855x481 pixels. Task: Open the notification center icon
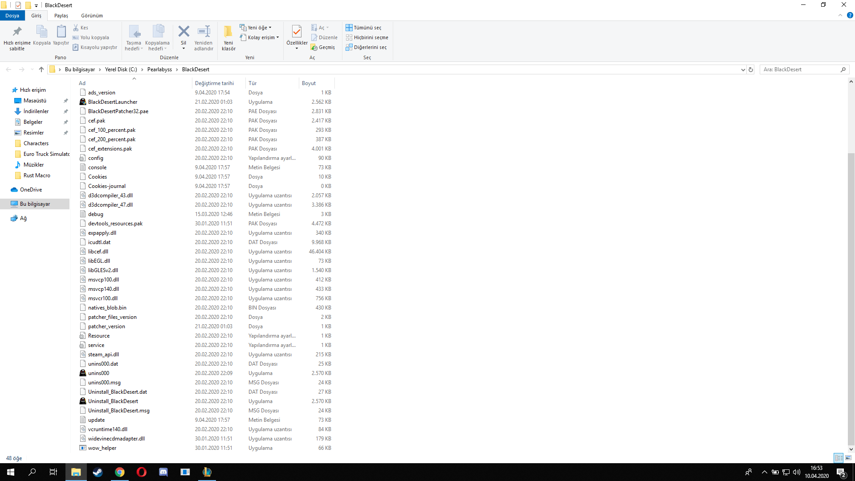point(841,472)
